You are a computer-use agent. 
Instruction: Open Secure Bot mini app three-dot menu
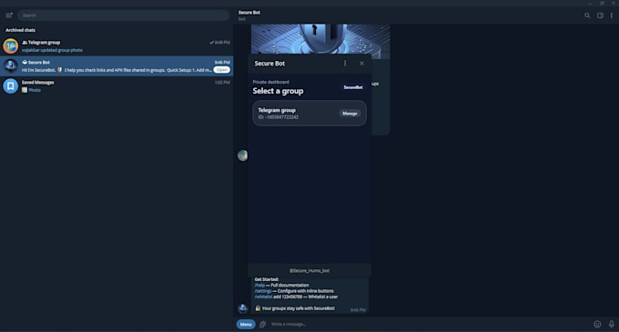(x=345, y=63)
